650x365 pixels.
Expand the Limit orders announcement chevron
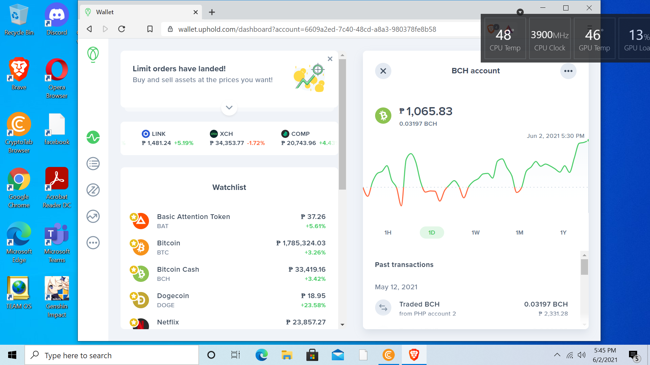[x=229, y=107]
